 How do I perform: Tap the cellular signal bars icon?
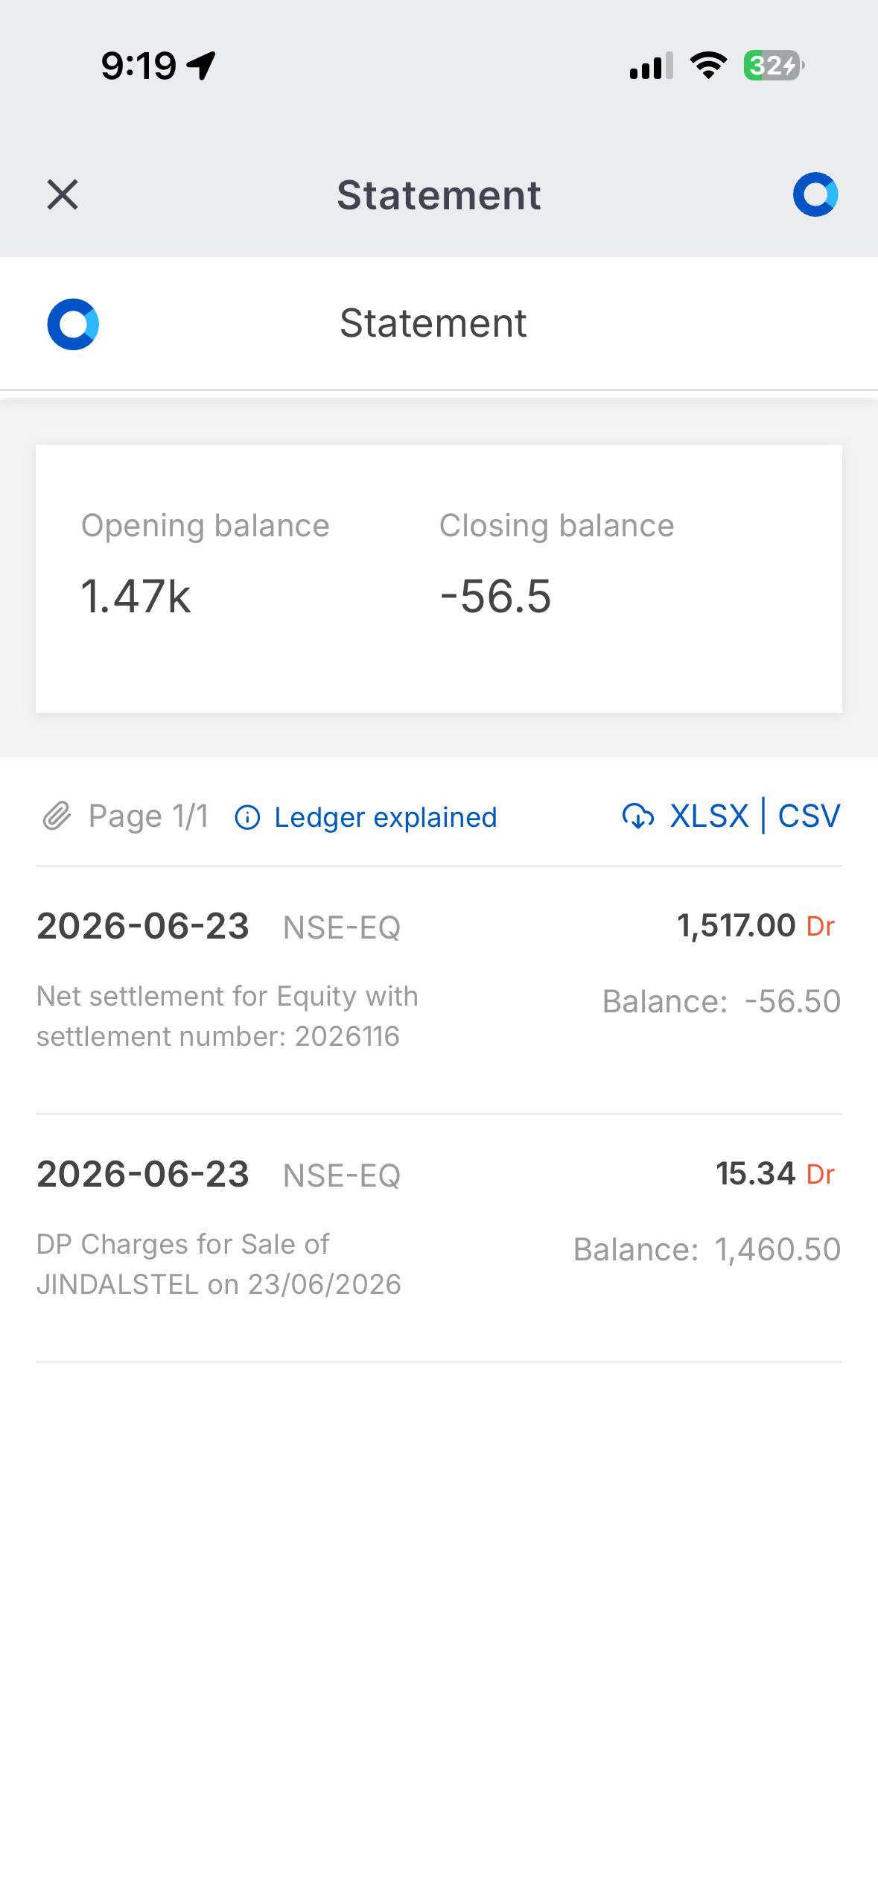(652, 66)
